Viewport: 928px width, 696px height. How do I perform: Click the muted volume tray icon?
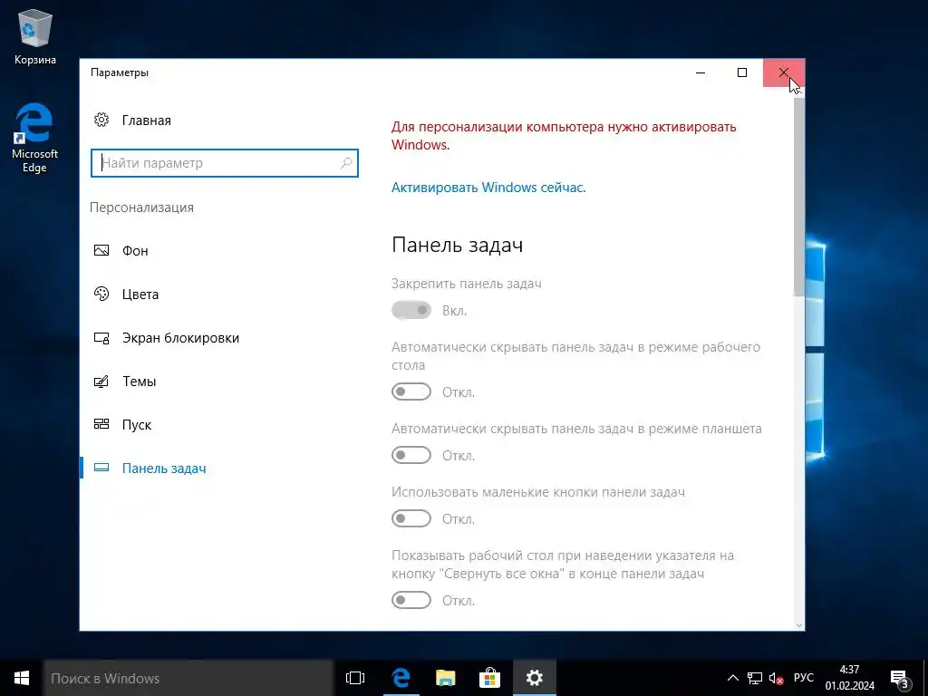776,678
